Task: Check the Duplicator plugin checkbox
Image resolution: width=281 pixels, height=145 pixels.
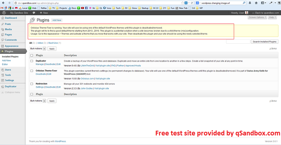Action: (x=32, y=61)
